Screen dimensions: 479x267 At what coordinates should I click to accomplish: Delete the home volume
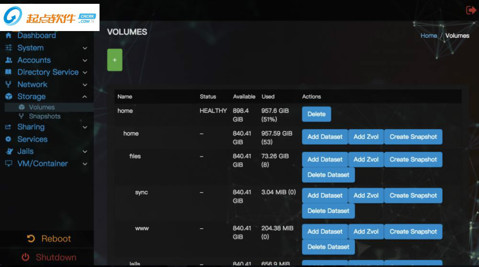pos(316,114)
